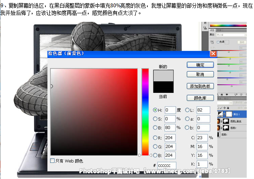Click the 黑白 1 layer mask thumbnail
Image resolution: width=254 pixels, height=179 pixels.
point(229,114)
